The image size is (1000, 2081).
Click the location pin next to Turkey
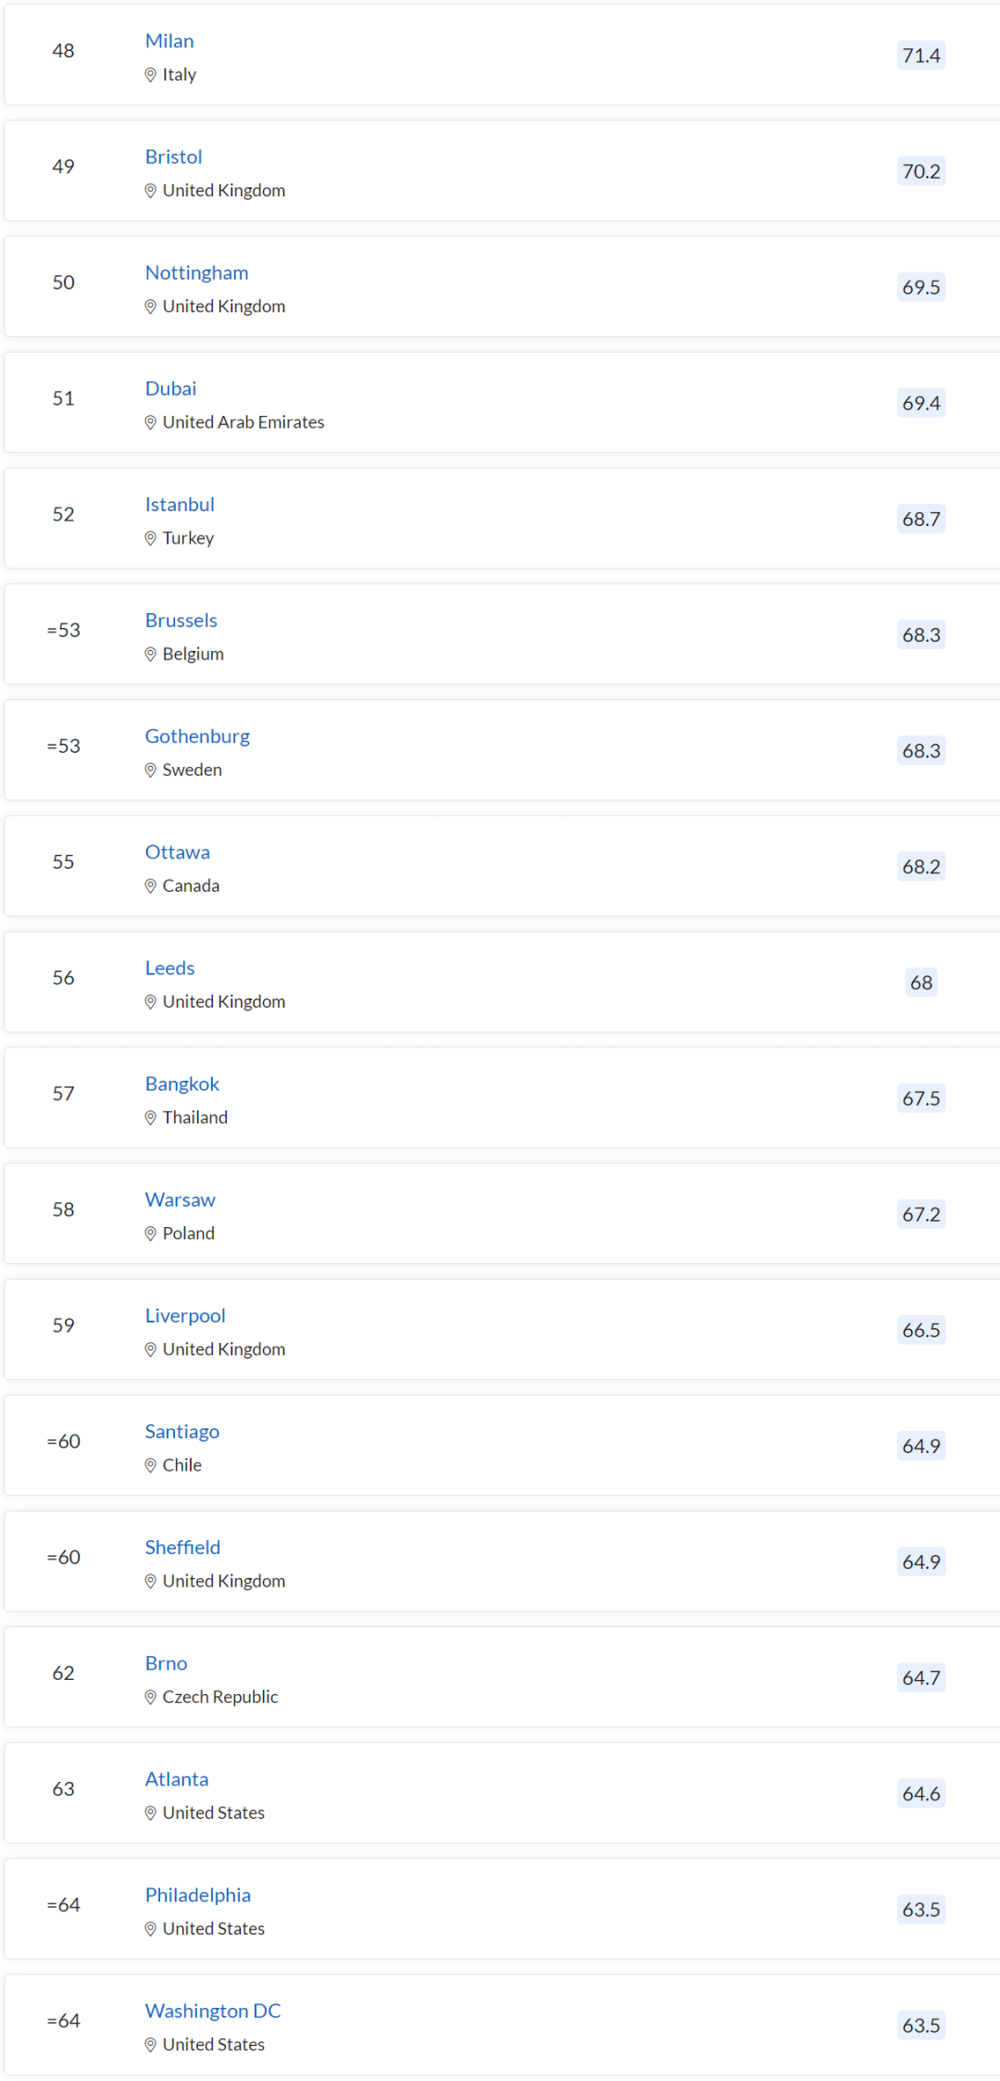[x=150, y=538]
